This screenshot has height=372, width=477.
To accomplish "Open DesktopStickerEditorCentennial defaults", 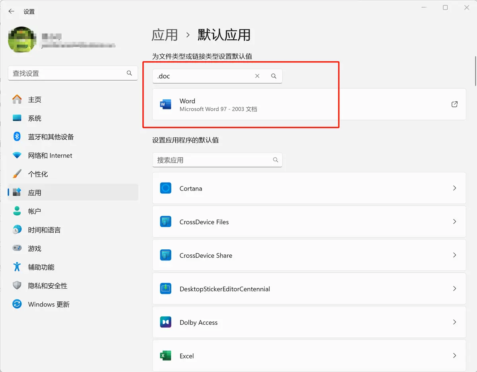I will (x=309, y=289).
